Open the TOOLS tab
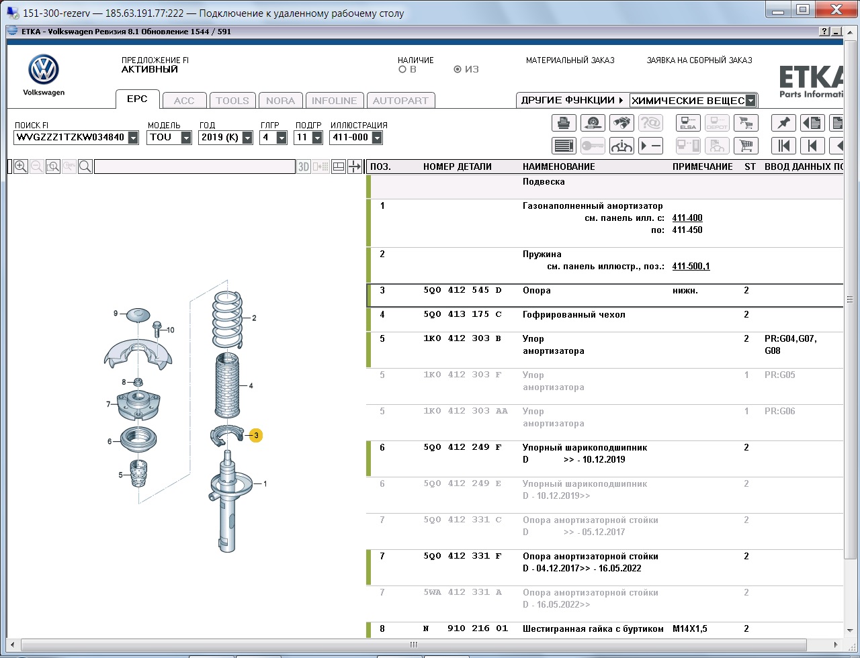Image resolution: width=860 pixels, height=658 pixels. click(x=232, y=101)
